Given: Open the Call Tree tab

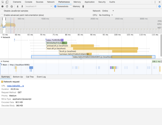Looking at the screenshot, I should click(30, 77).
